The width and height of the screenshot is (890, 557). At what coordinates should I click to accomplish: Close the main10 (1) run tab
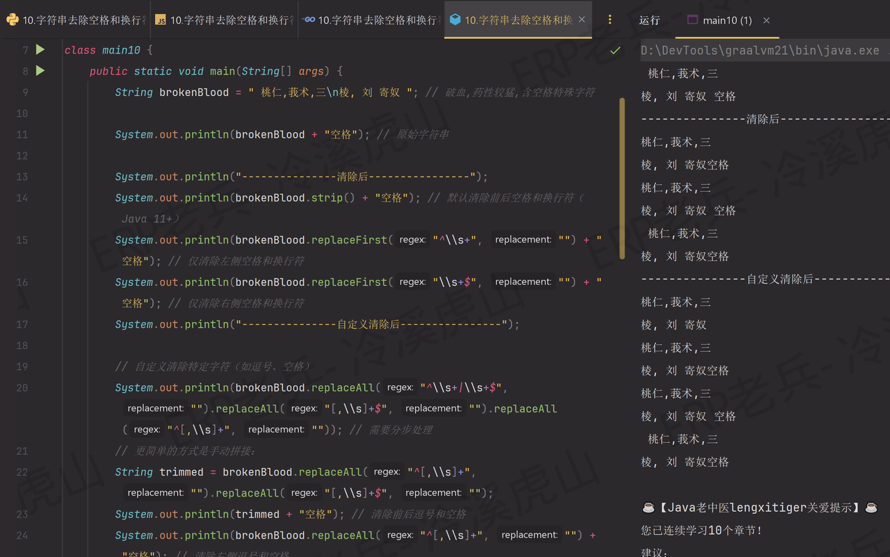pyautogui.click(x=766, y=20)
